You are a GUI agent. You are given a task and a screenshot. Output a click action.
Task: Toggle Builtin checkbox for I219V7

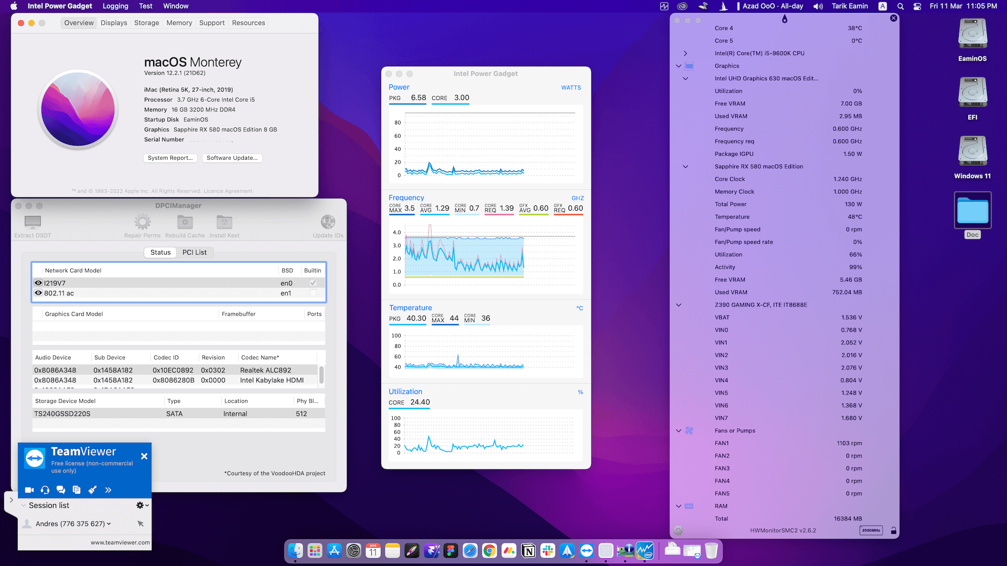pos(313,283)
